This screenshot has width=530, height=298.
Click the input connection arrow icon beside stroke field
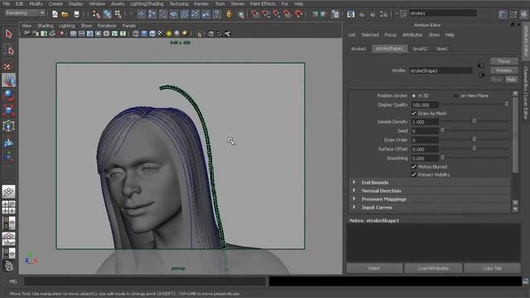[481, 65]
